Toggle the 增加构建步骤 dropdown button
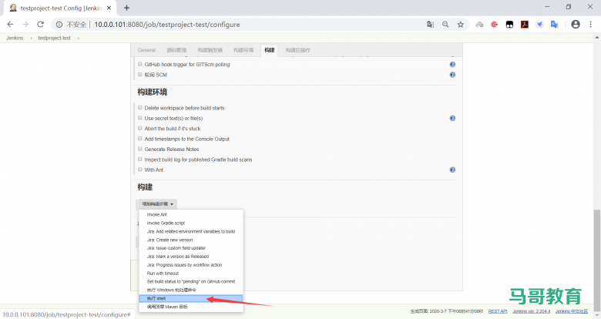The height and width of the screenshot is (319, 601). (157, 204)
